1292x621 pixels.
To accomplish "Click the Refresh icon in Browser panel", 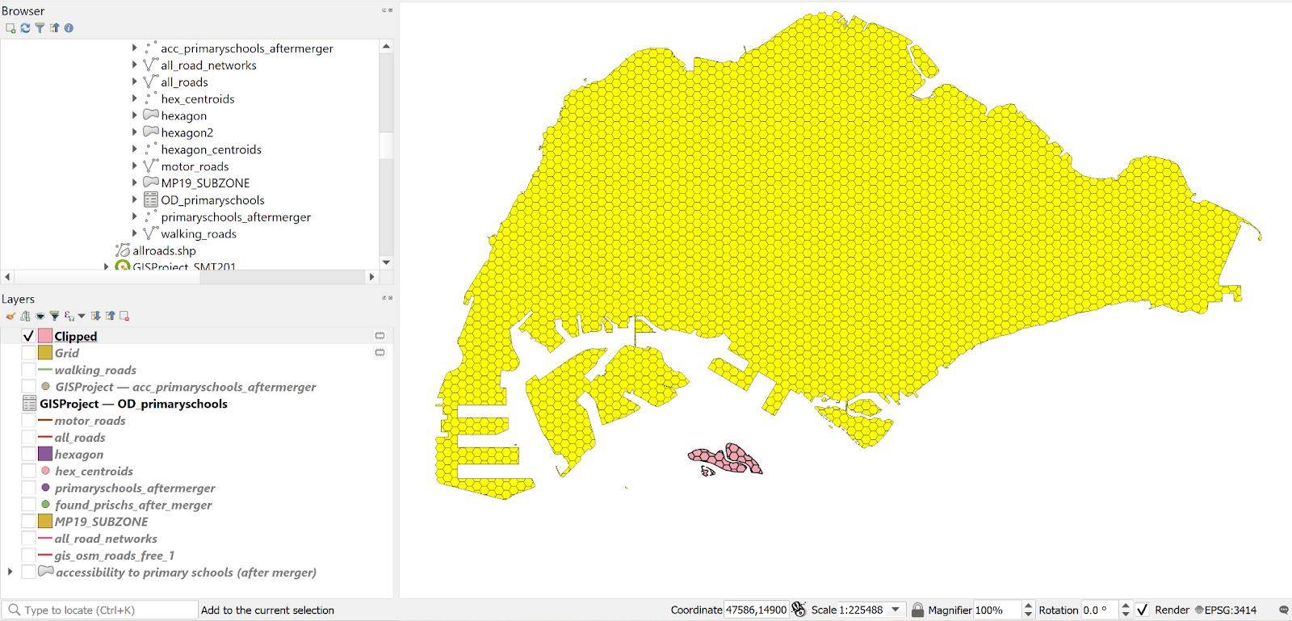I will [25, 28].
